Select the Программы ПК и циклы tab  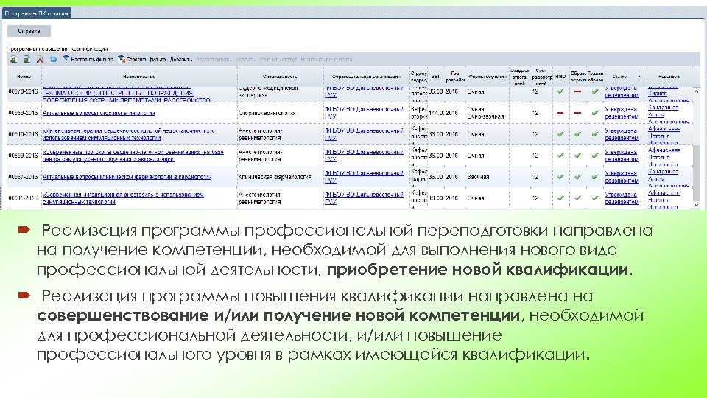[37, 13]
